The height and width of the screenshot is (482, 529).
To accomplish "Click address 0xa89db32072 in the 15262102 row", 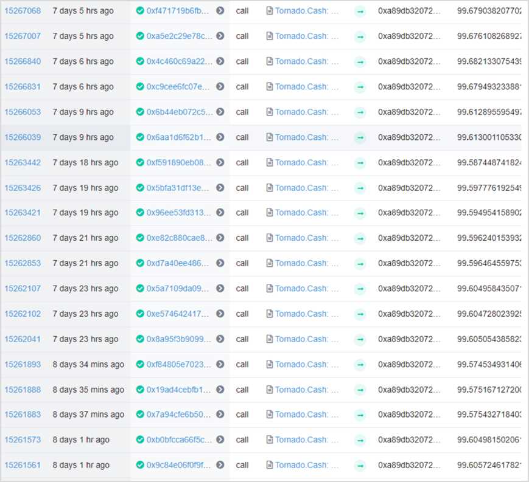I will 408,314.
